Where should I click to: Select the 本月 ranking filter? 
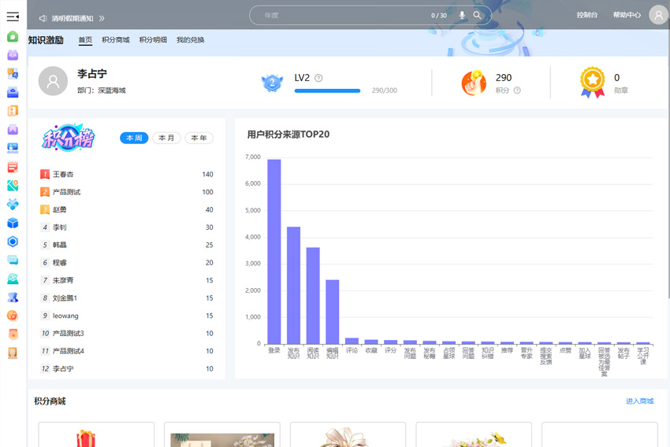[x=166, y=138]
